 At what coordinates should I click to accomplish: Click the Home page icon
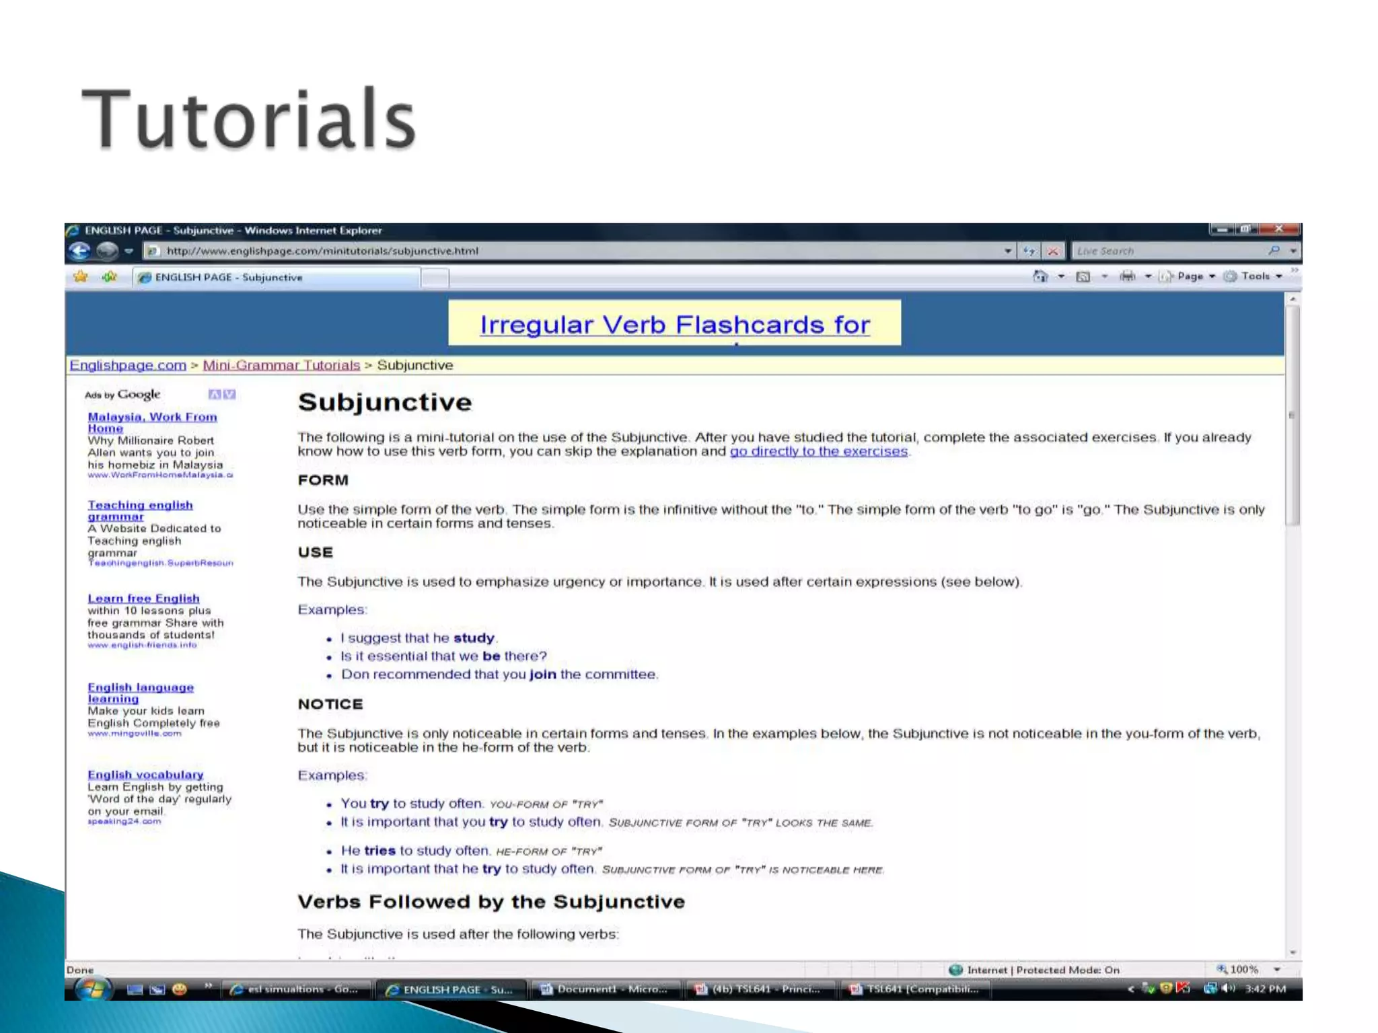click(1040, 276)
